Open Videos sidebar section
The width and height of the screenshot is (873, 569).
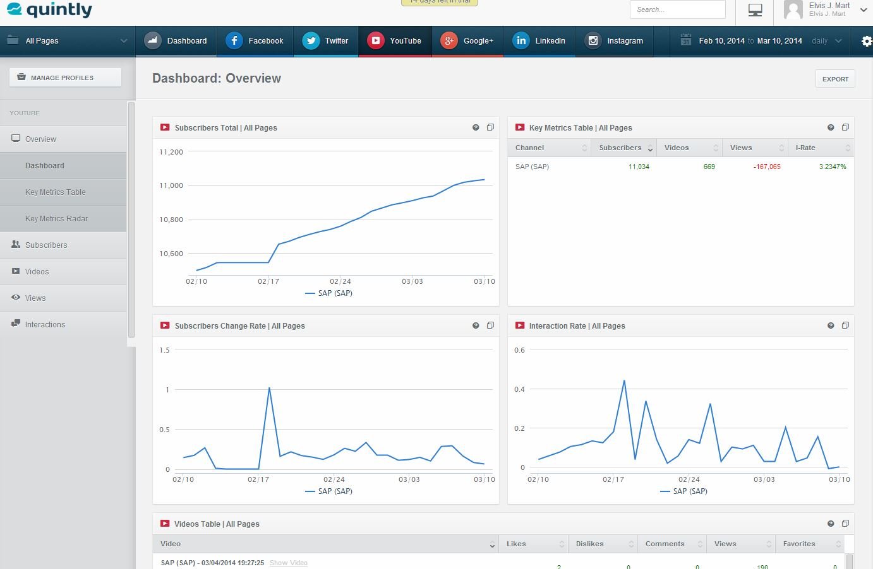point(63,271)
